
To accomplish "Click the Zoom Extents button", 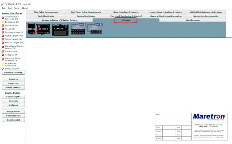I will [x=13, y=87].
